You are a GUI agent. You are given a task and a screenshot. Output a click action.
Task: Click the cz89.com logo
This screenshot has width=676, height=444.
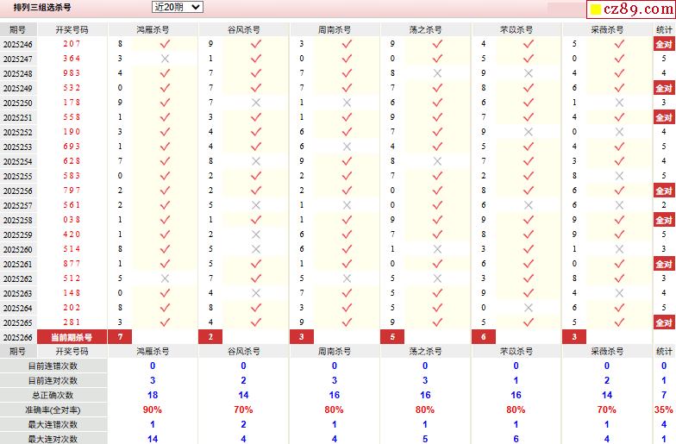[x=630, y=9]
